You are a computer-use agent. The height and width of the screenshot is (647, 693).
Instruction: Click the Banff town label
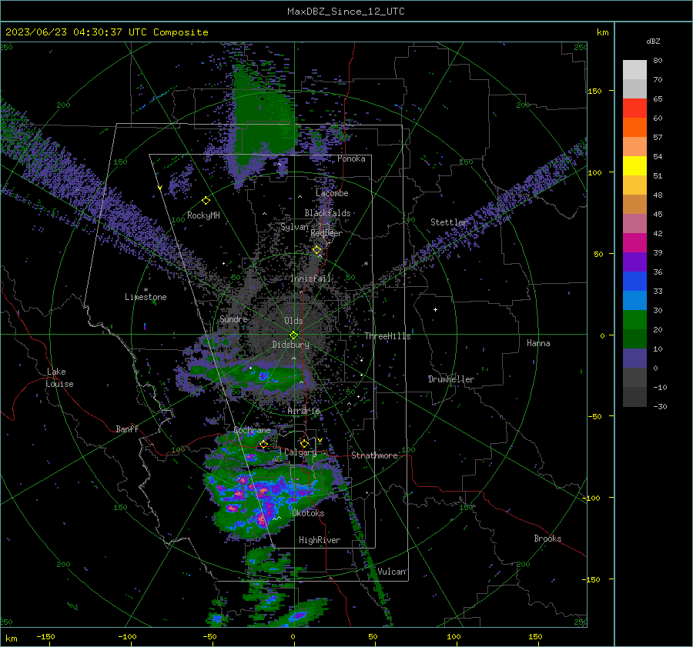(127, 429)
